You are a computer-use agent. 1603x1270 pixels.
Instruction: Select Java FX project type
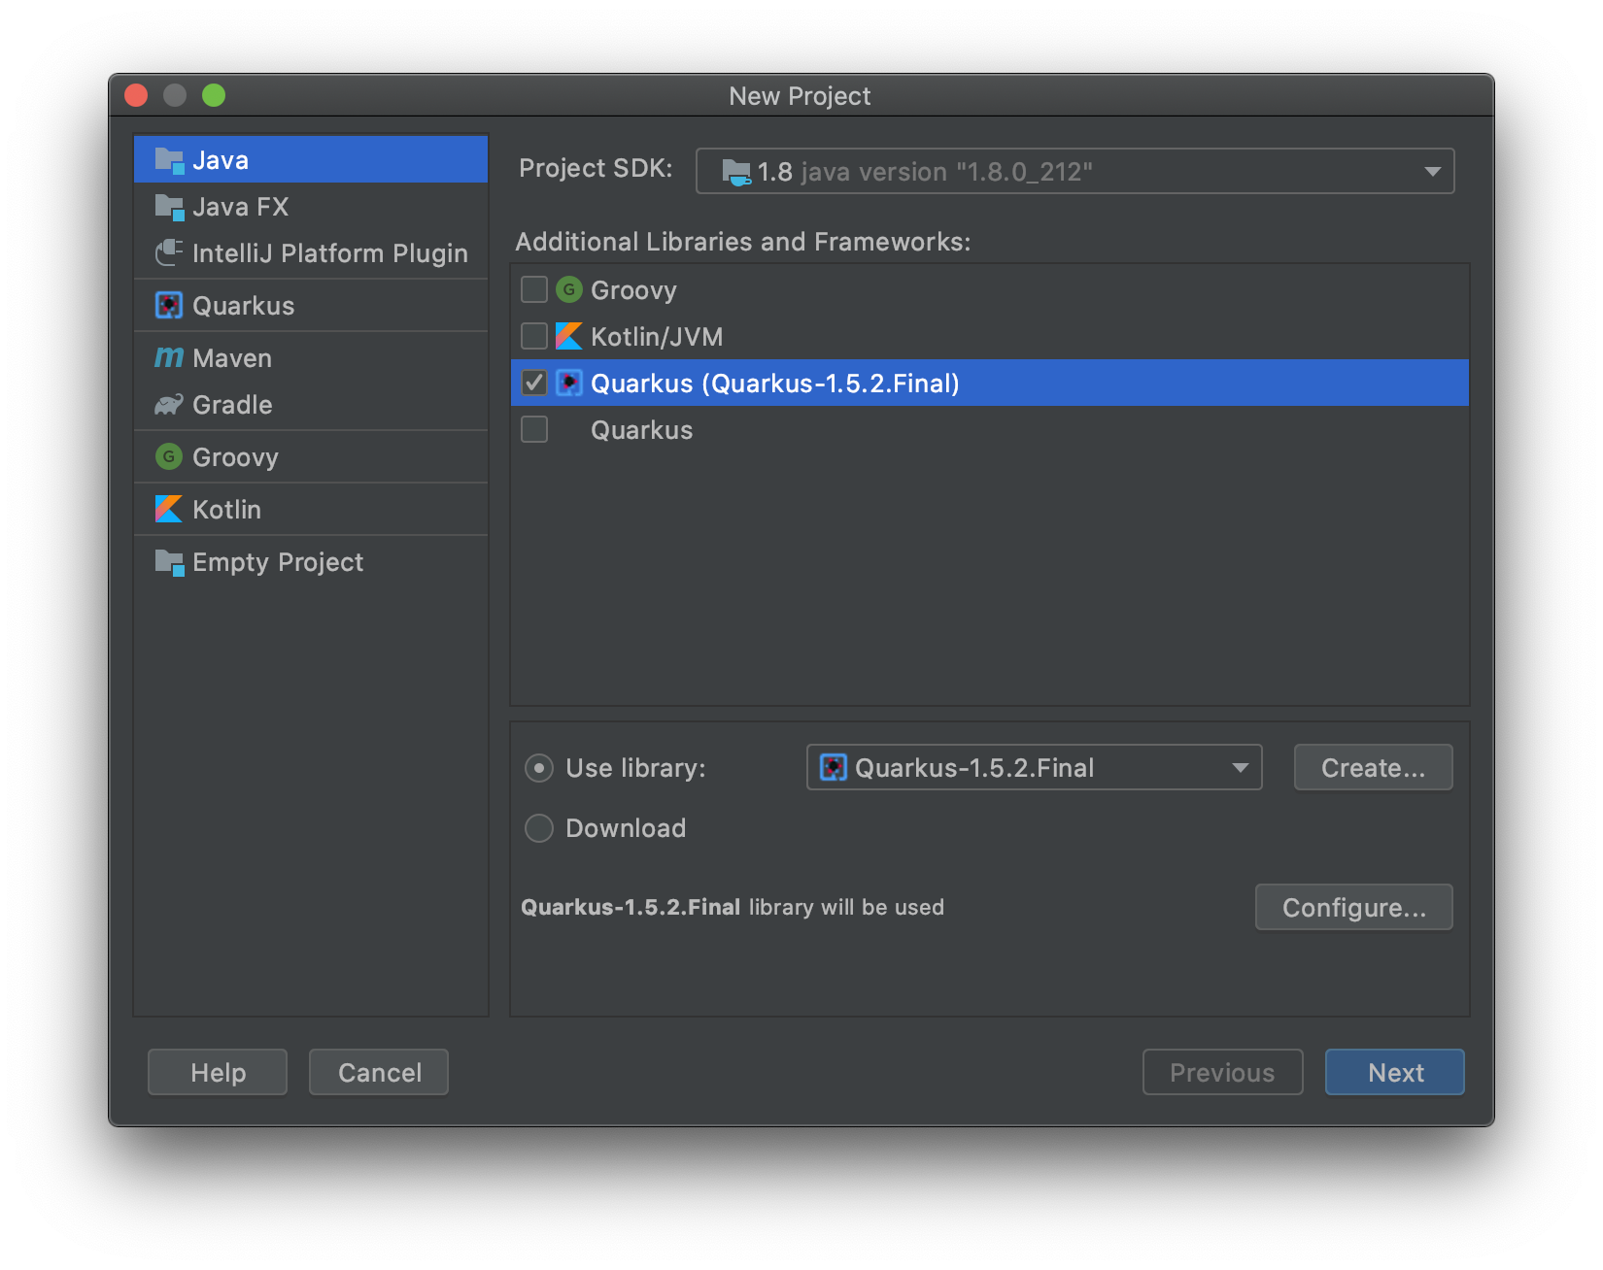click(x=311, y=207)
